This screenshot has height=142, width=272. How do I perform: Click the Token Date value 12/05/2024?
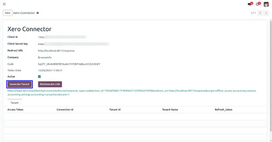click(50, 71)
